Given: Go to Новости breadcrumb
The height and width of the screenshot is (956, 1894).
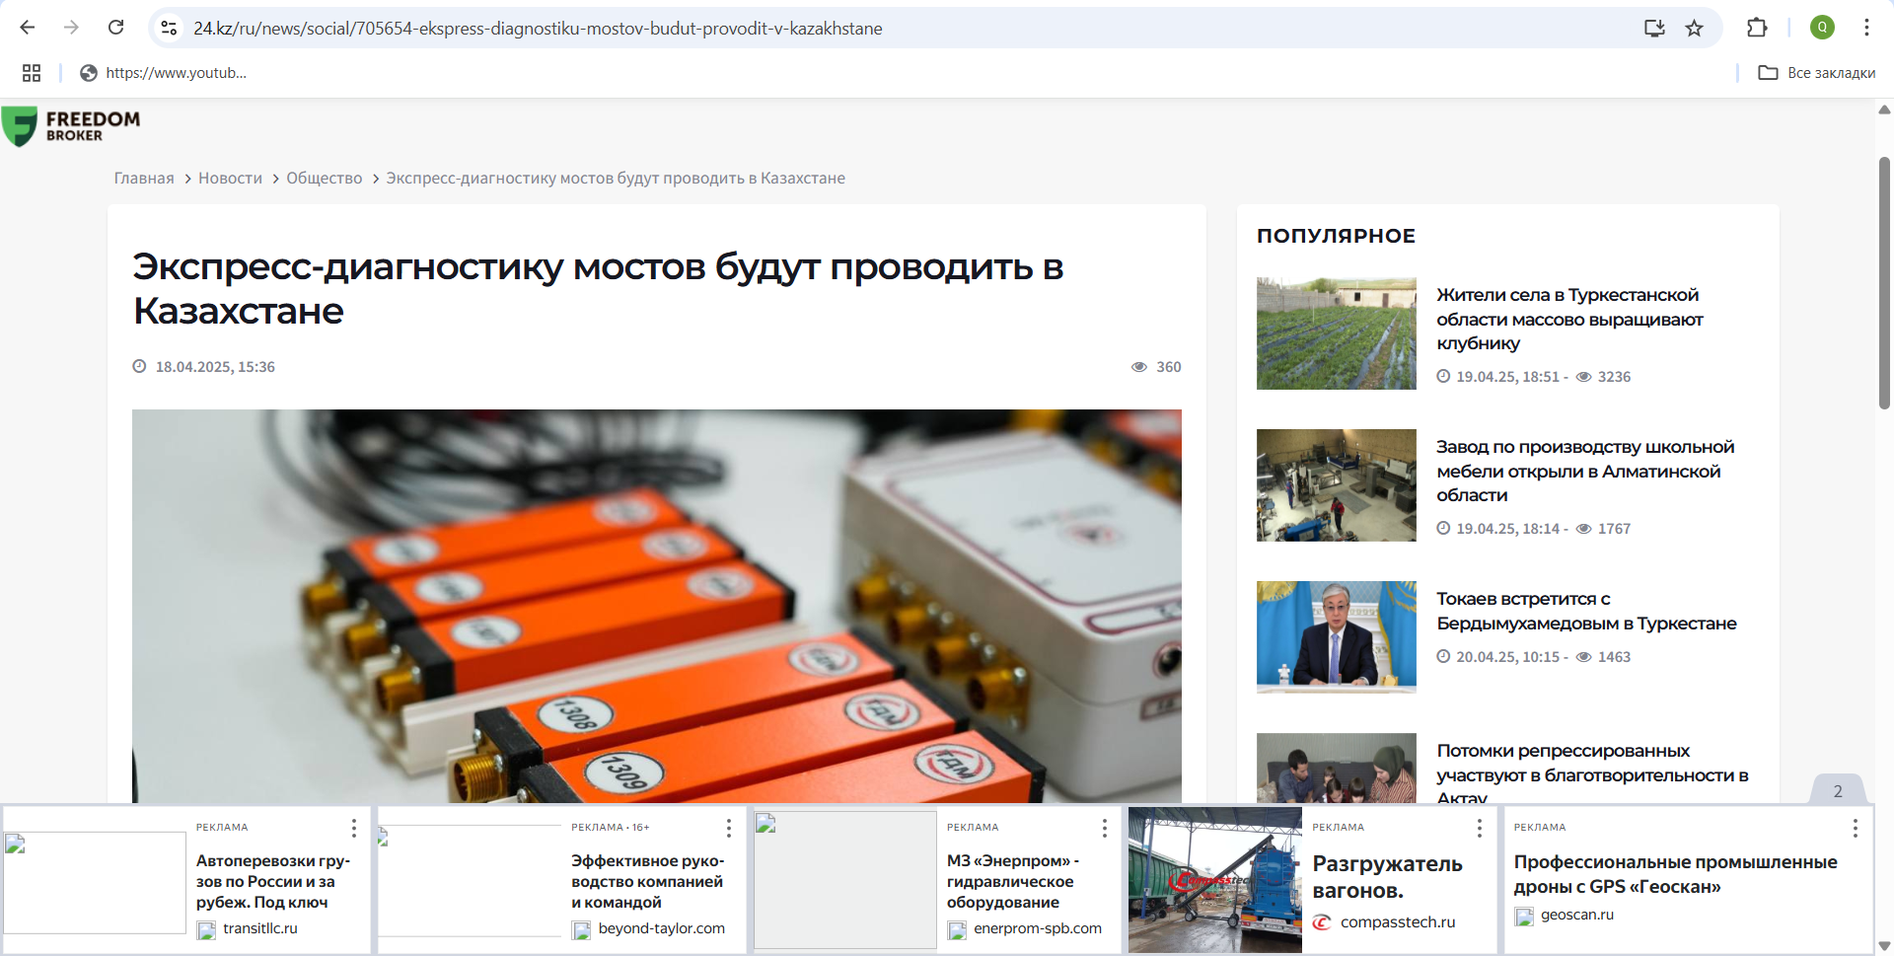Looking at the screenshot, I should click(230, 179).
